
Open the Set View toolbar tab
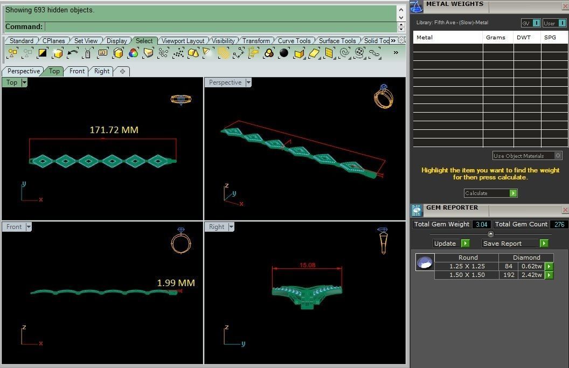point(86,40)
